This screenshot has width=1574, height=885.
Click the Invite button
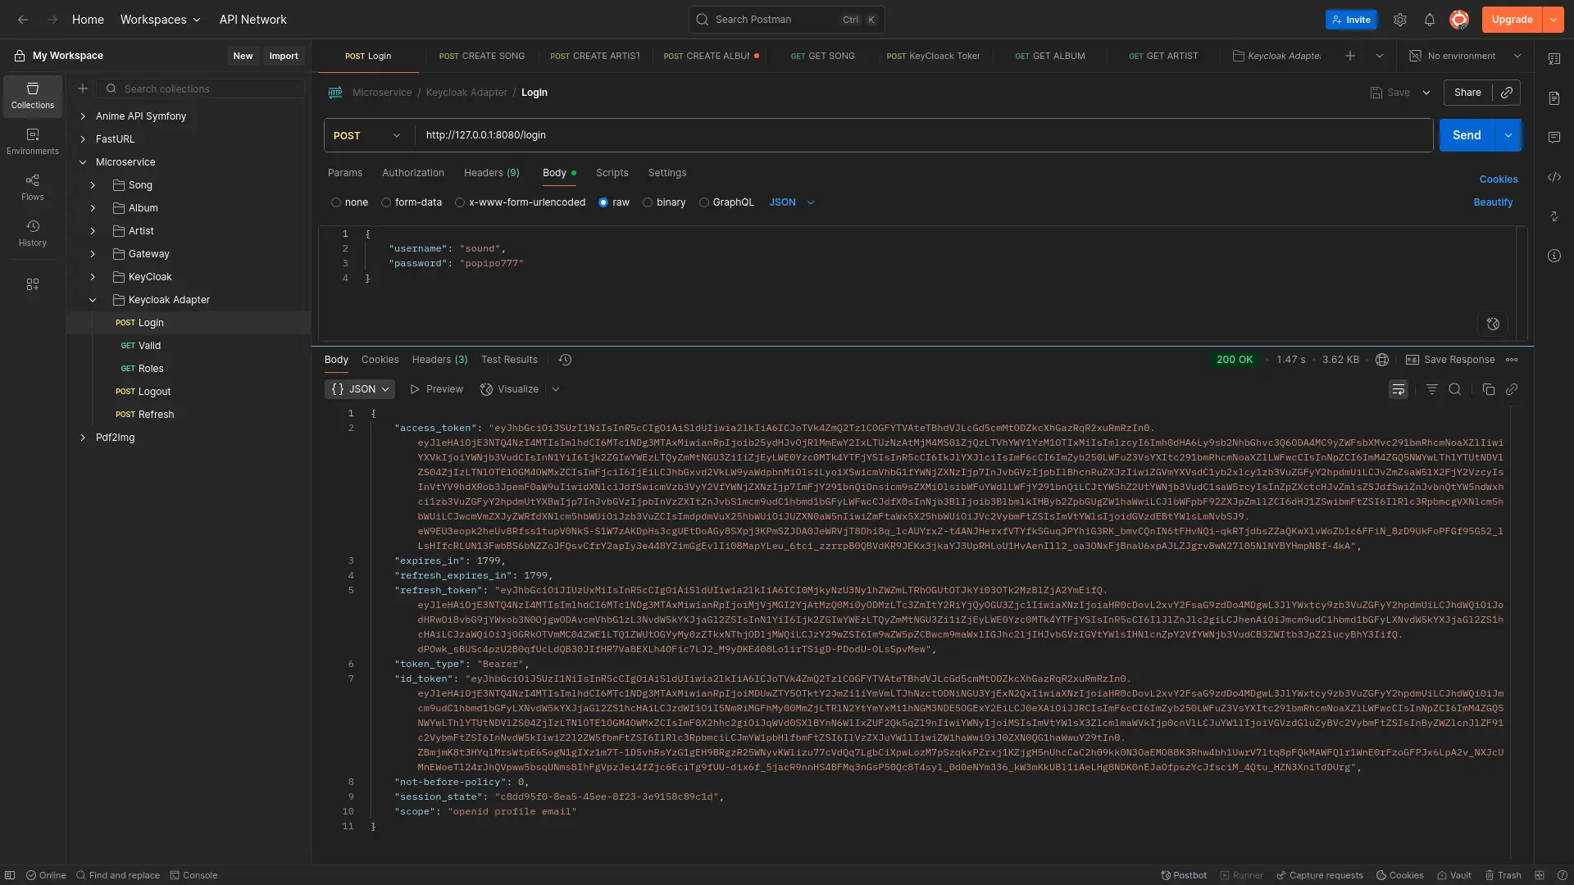(1351, 20)
